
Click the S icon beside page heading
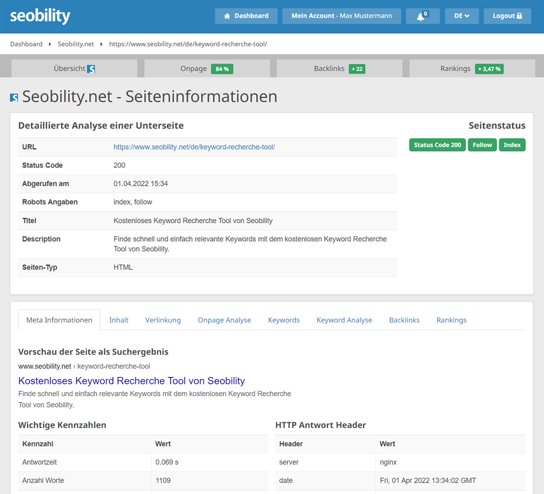(x=14, y=97)
